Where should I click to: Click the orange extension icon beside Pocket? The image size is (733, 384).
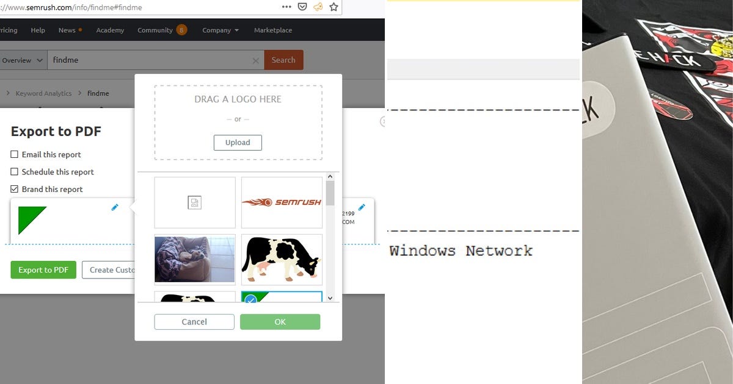pyautogui.click(x=318, y=7)
